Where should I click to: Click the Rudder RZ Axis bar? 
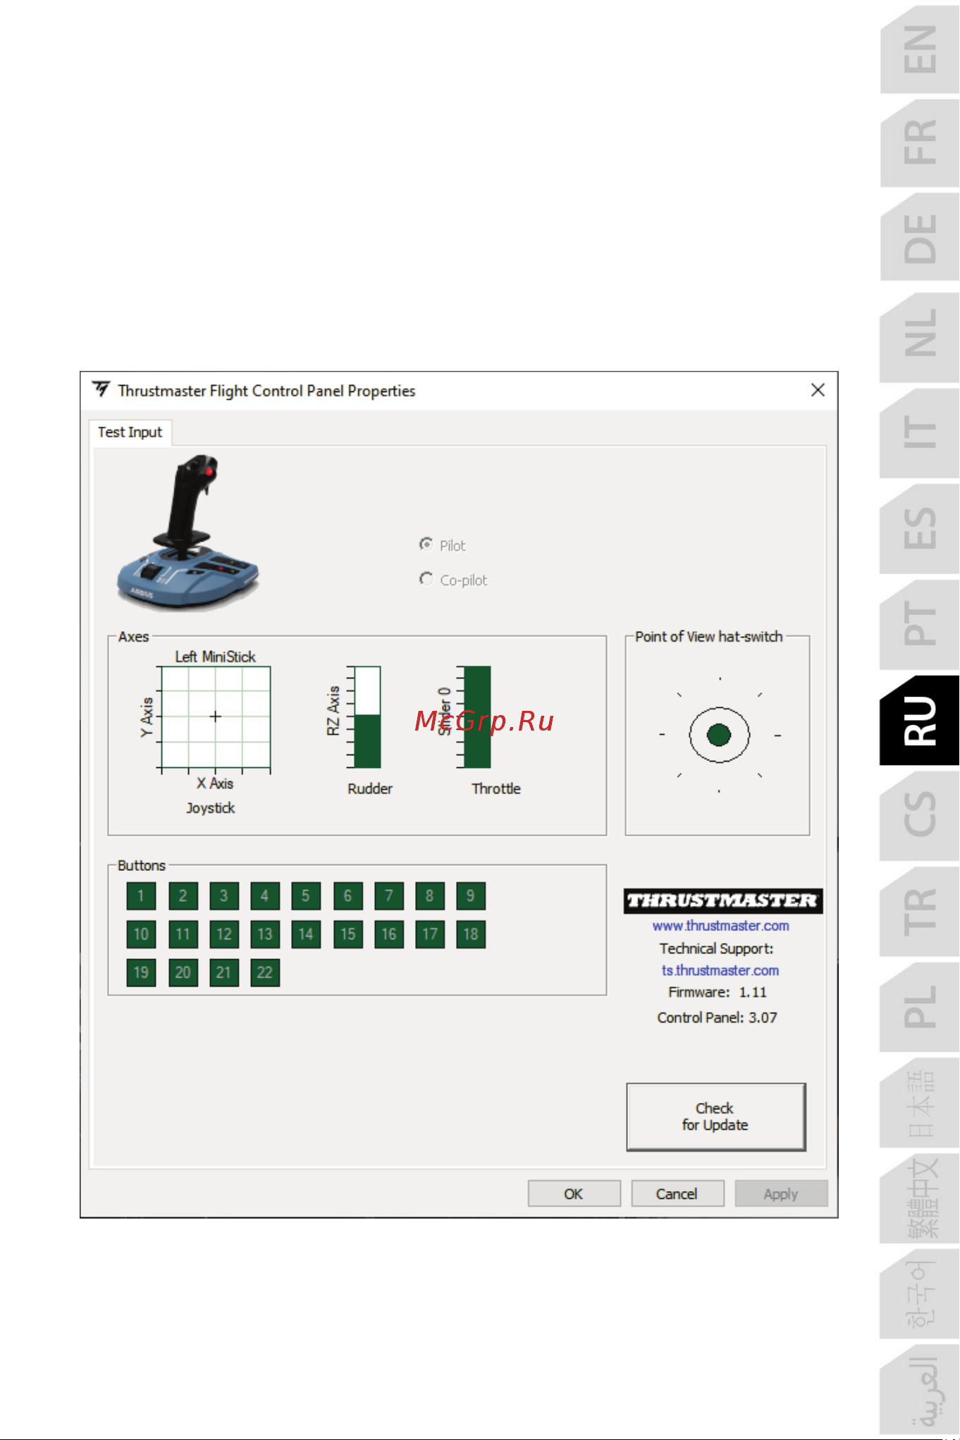pyautogui.click(x=367, y=717)
